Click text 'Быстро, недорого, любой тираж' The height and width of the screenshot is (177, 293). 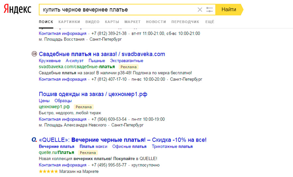(x=70, y=113)
